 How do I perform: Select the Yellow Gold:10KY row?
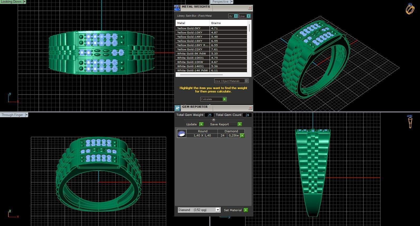tap(211, 32)
